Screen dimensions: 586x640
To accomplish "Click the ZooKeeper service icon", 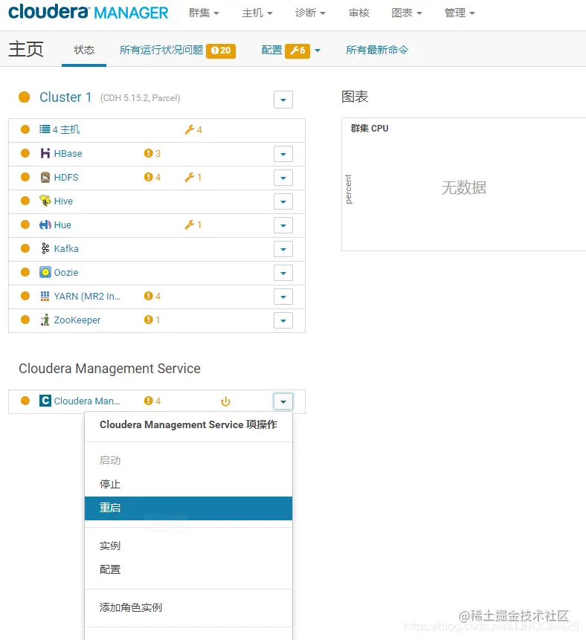I will pyautogui.click(x=45, y=320).
